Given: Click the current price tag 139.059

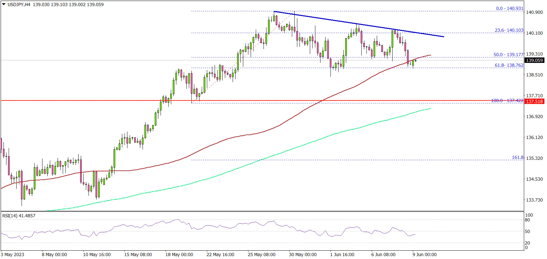Looking at the screenshot, I should (x=534, y=60).
